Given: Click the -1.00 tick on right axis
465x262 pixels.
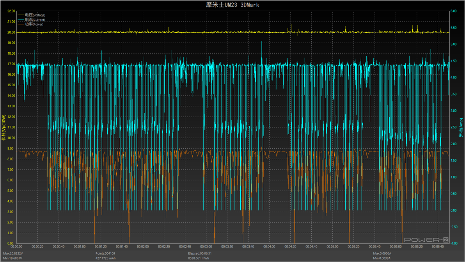Looking at the screenshot, I should coord(454,243).
